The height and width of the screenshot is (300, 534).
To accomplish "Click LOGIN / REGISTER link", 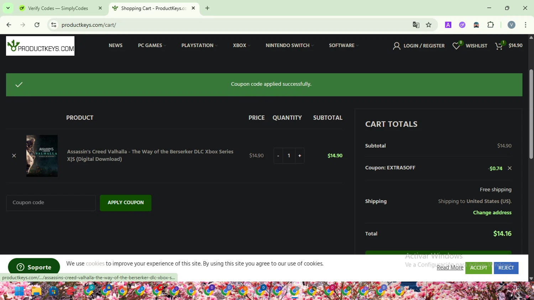I will tap(424, 46).
